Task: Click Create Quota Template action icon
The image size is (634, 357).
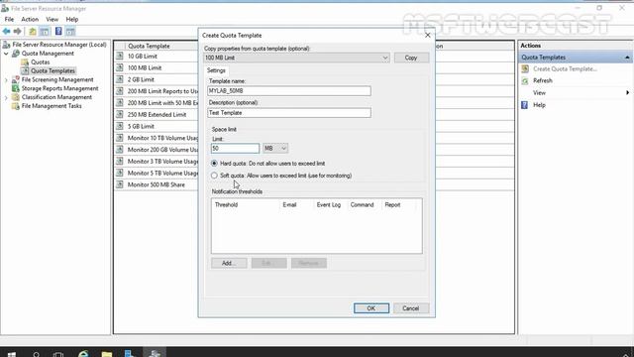Action: (525, 68)
